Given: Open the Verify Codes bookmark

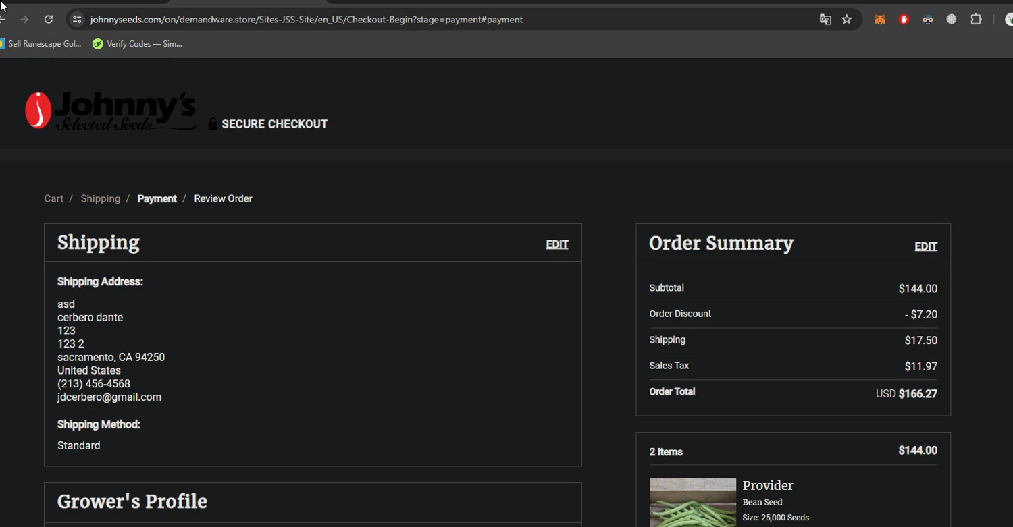Looking at the screenshot, I should pyautogui.click(x=137, y=44).
